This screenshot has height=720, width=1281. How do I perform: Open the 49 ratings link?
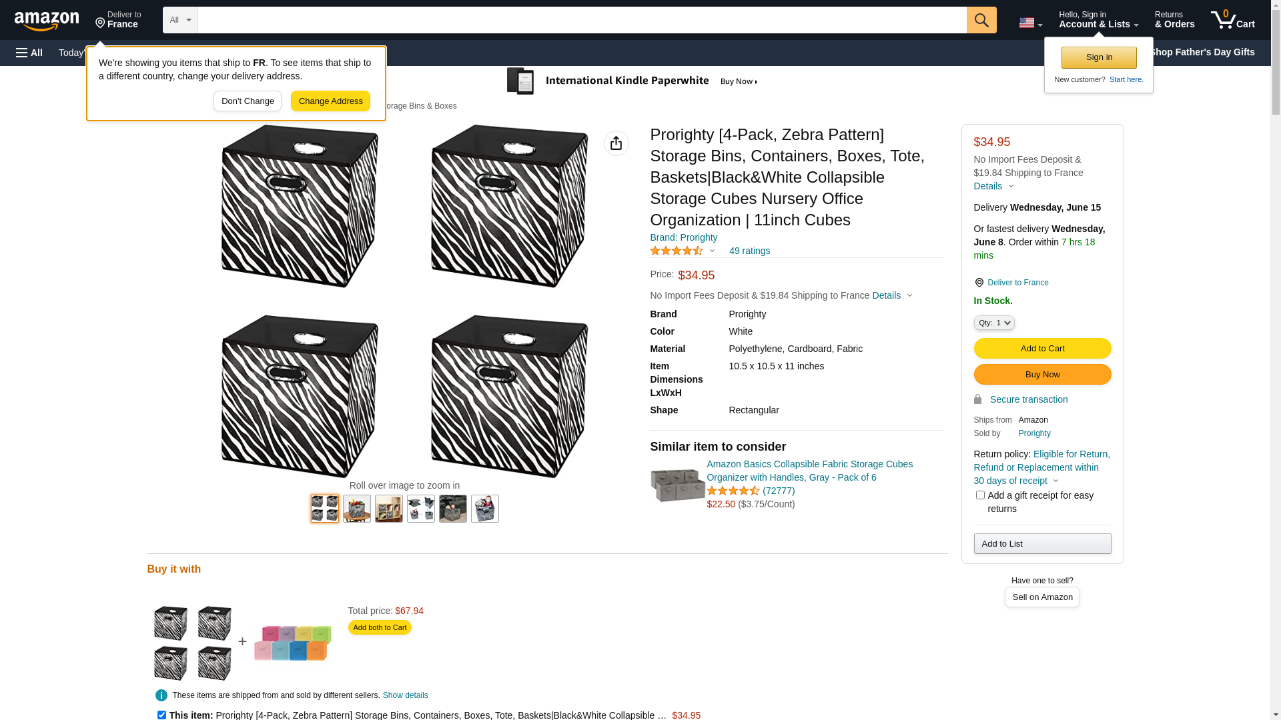[749, 251]
